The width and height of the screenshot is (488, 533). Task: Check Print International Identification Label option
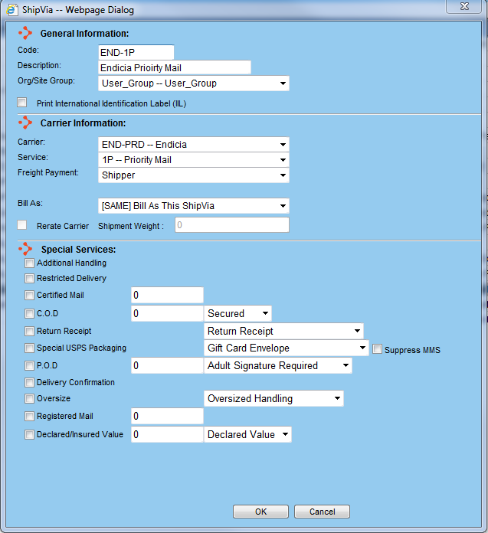pos(22,103)
